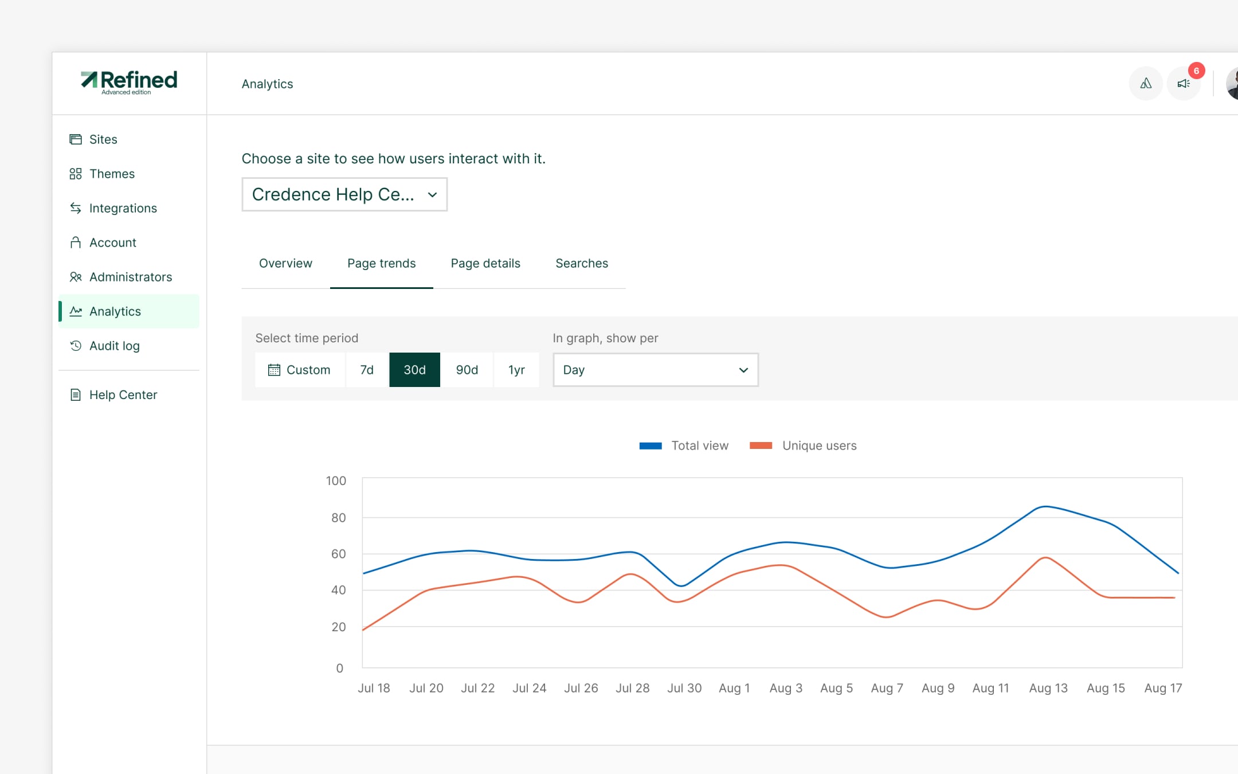Viewport: 1238px width, 774px height.
Task: Click the Atlassian triangle icon in header
Action: point(1146,84)
